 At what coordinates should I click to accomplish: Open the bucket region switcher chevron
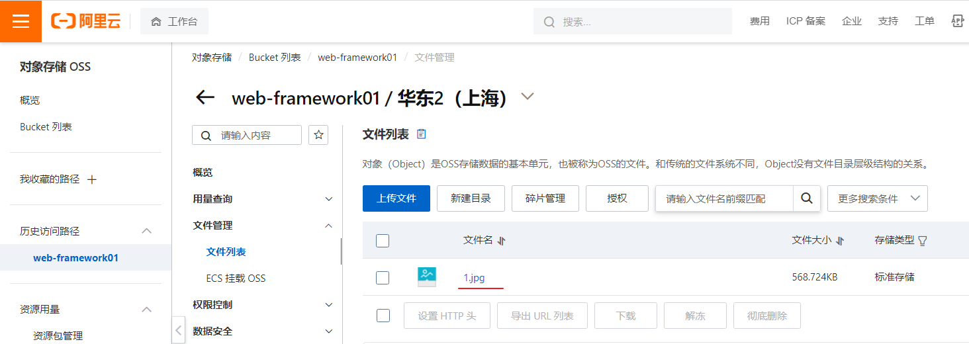(527, 97)
